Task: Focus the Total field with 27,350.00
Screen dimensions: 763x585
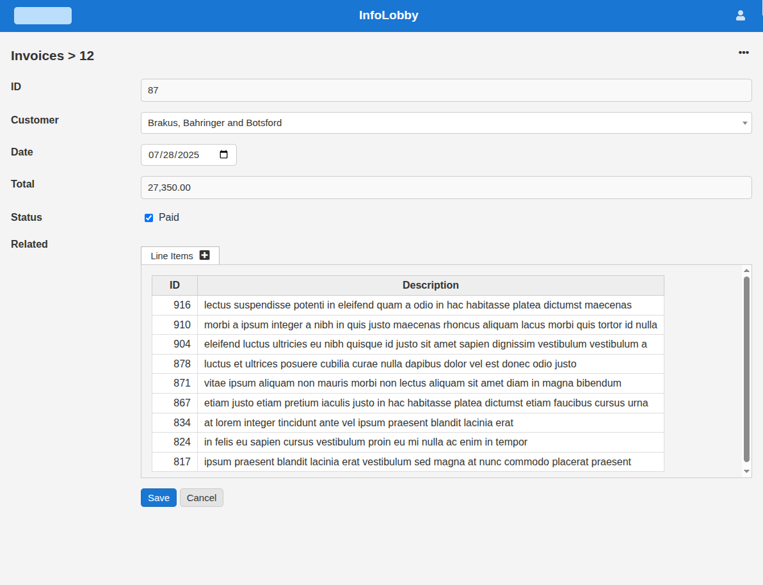Action: tap(446, 188)
